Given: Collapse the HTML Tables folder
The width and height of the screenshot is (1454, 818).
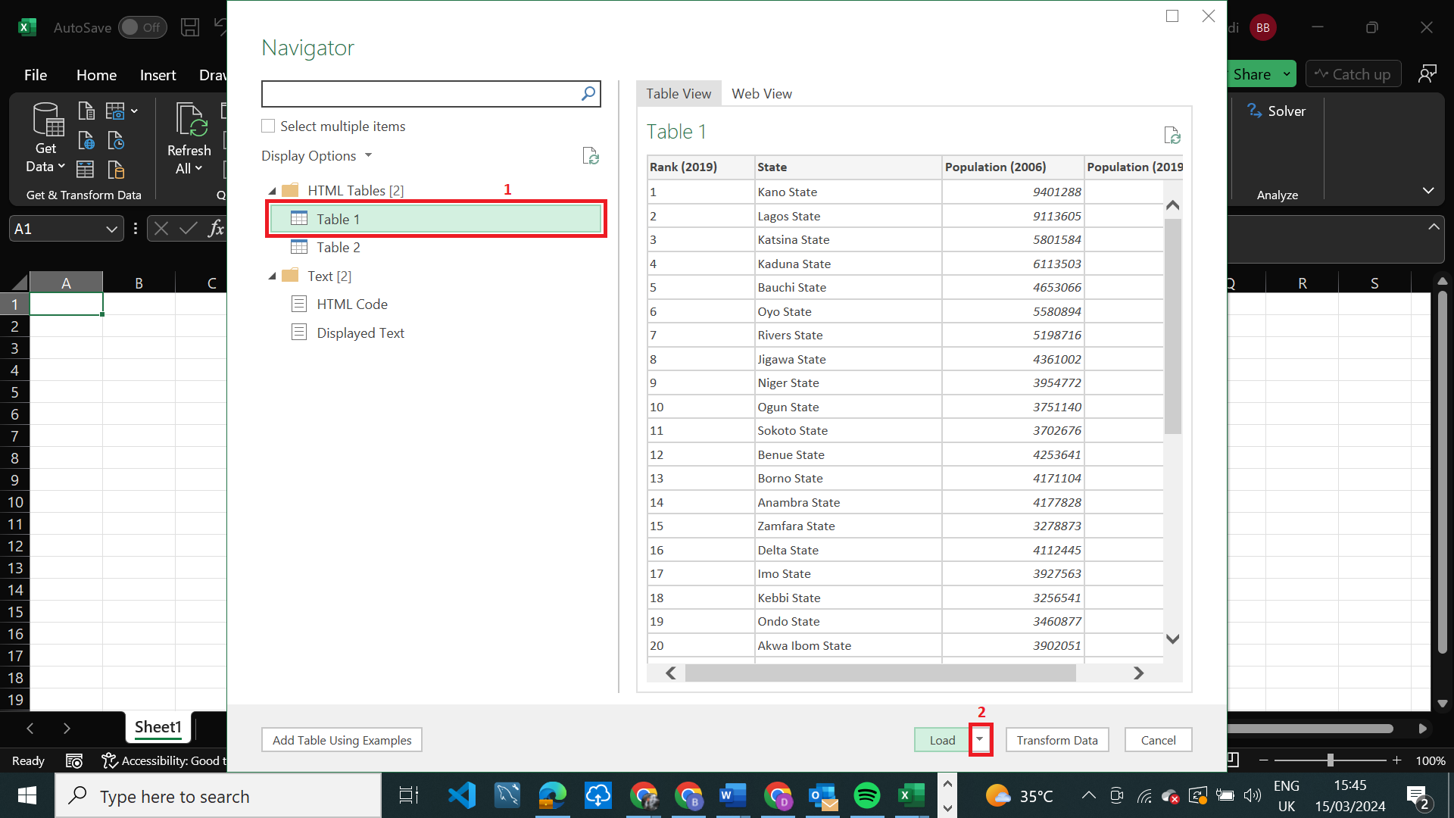Looking at the screenshot, I should point(273,191).
